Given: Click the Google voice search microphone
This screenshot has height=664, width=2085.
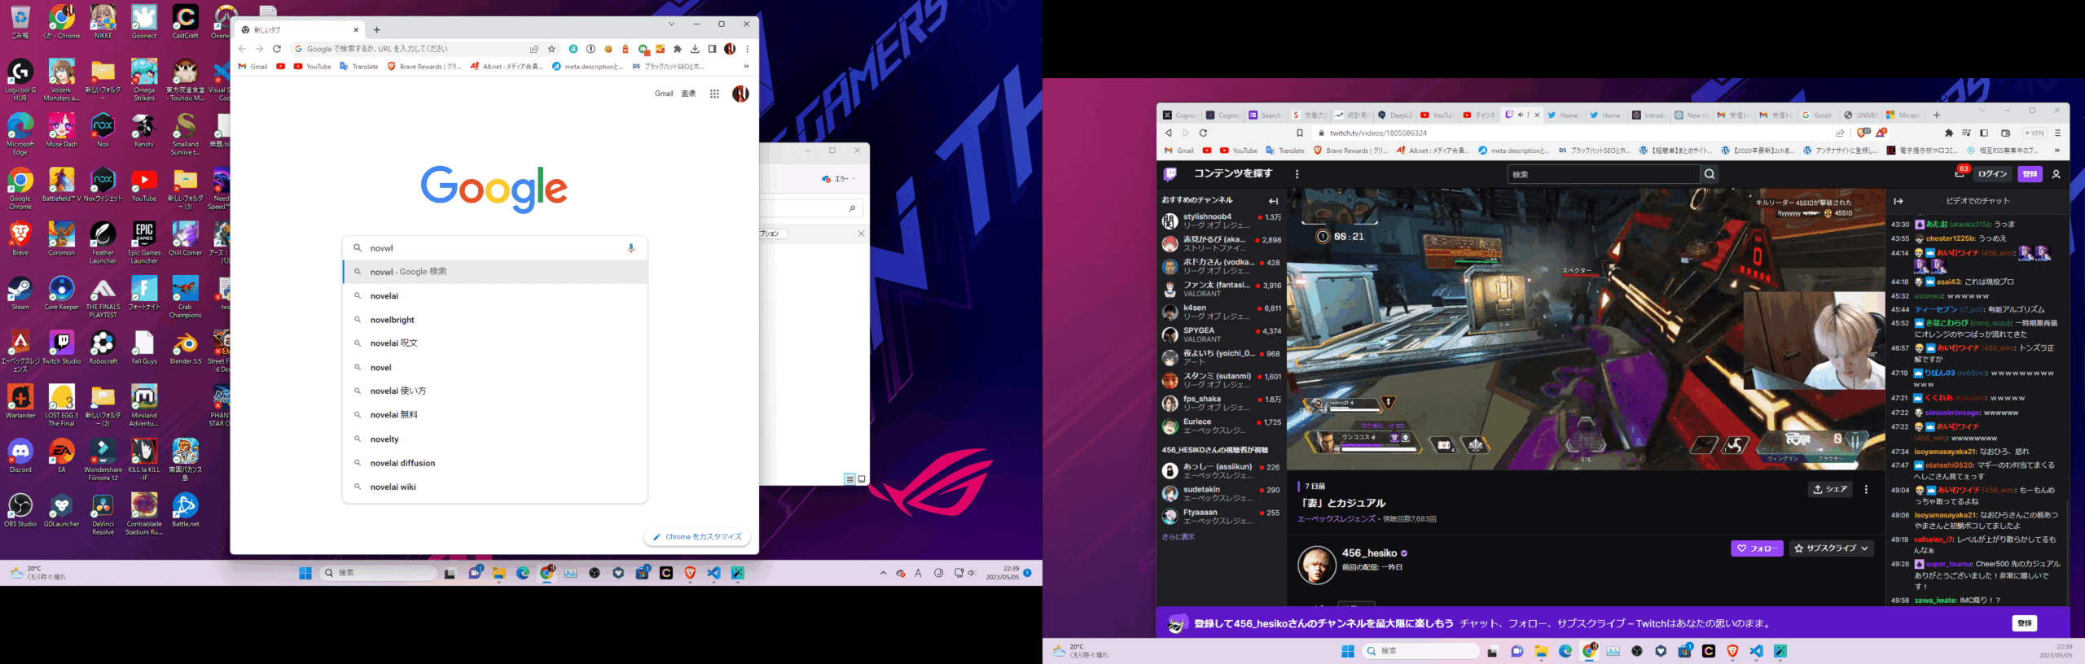Looking at the screenshot, I should pos(630,248).
